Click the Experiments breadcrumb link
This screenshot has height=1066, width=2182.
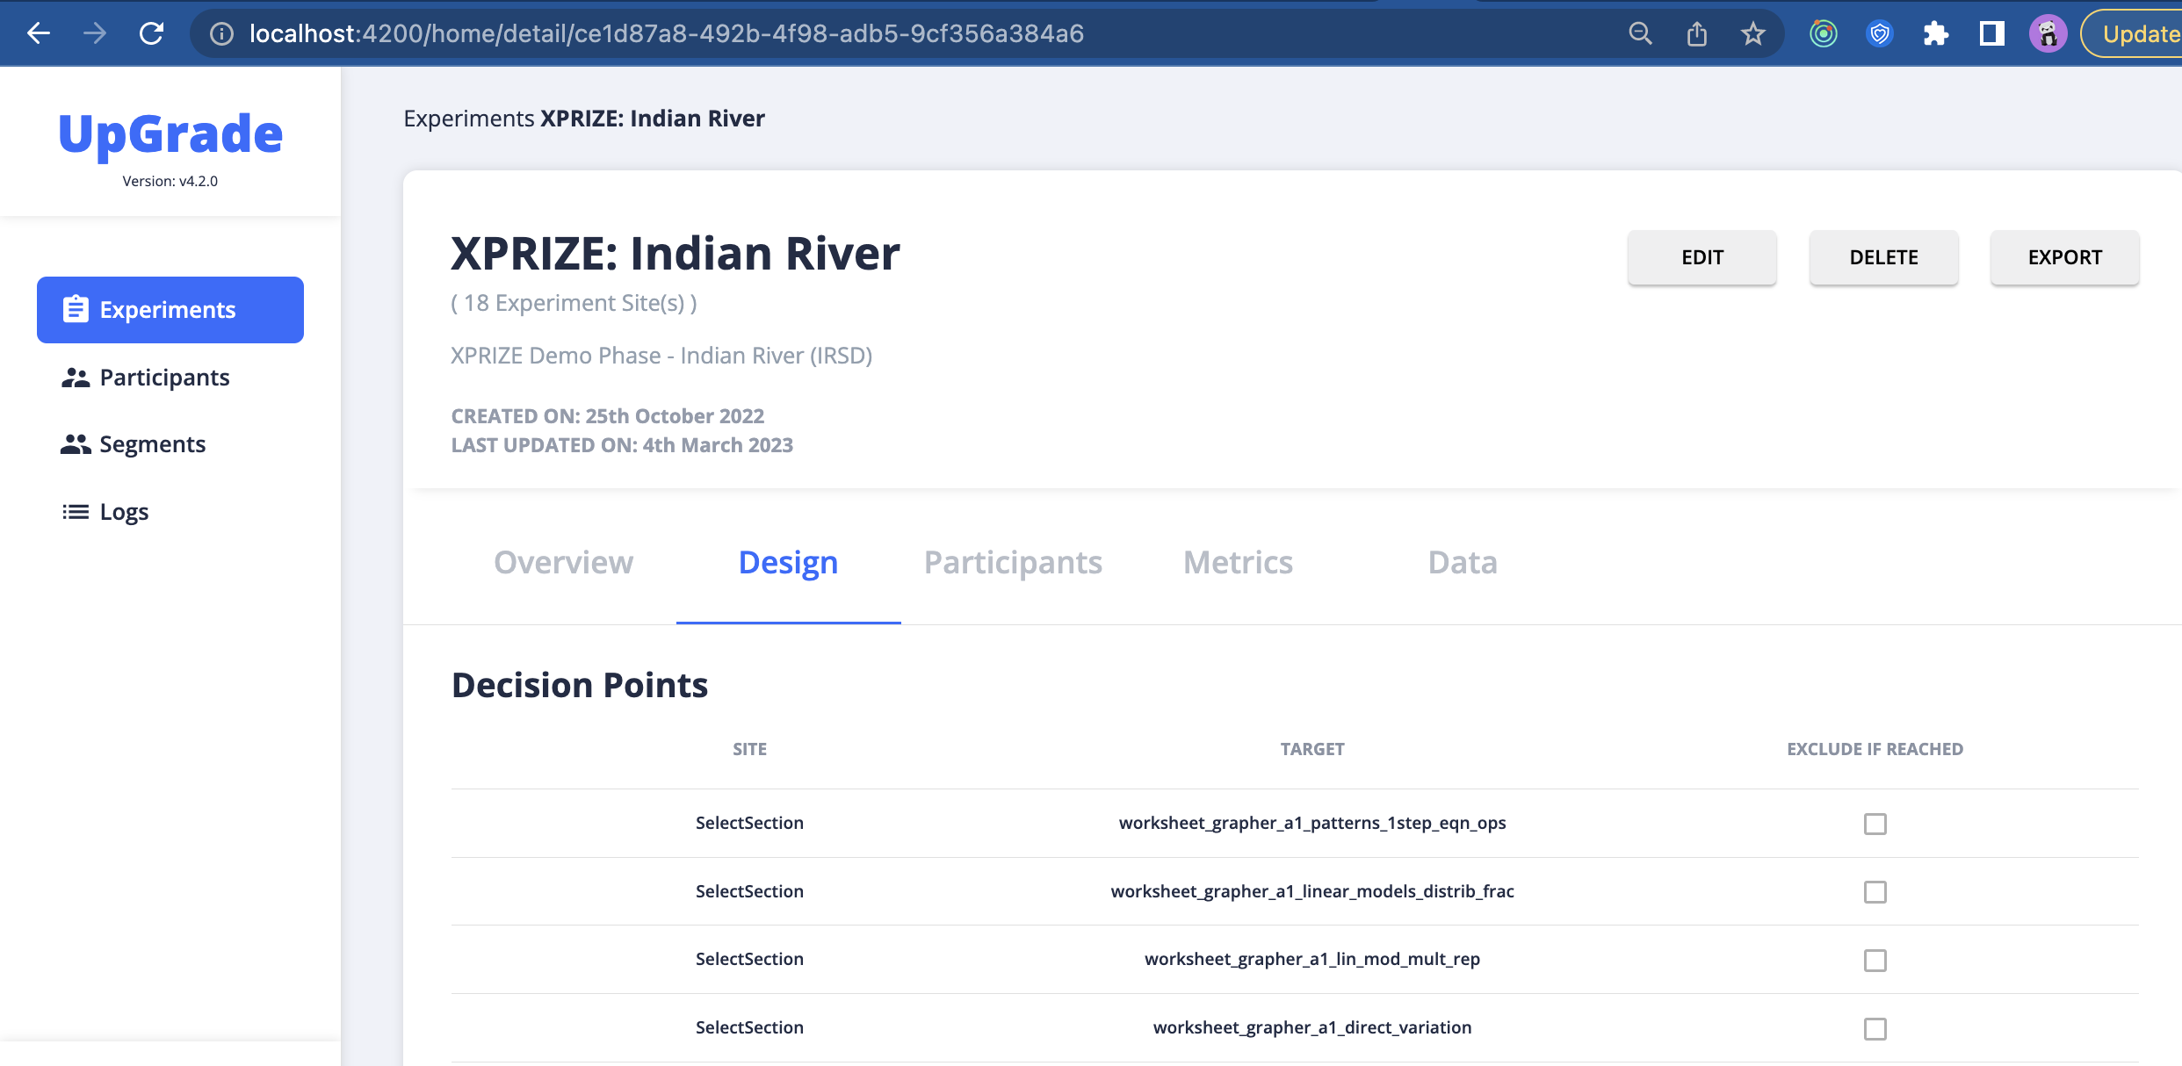(468, 119)
